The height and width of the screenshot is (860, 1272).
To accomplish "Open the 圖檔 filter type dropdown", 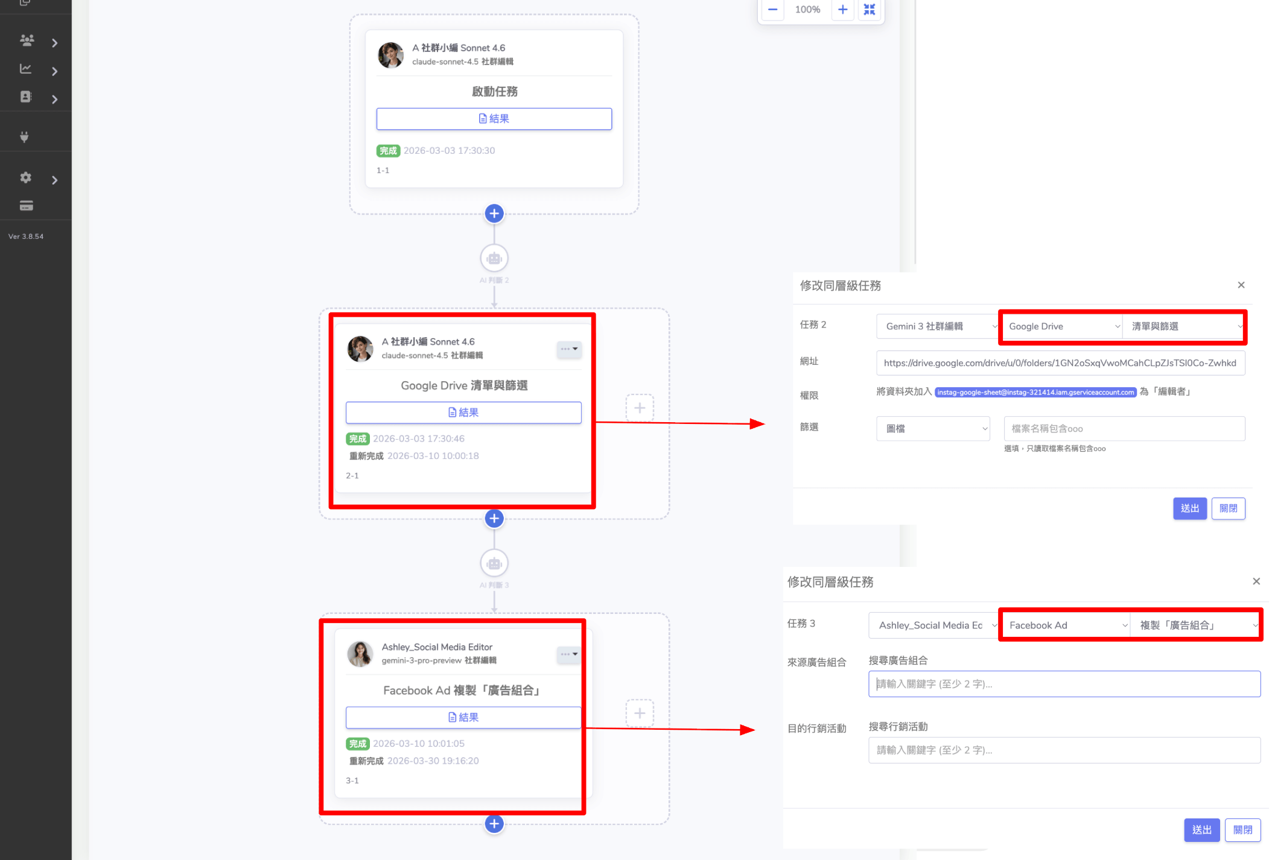I will pos(933,429).
